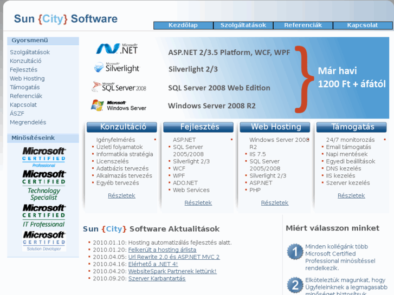This screenshot has width=394, height=295.
Task: Click the PHP list item
Action: [255, 190]
